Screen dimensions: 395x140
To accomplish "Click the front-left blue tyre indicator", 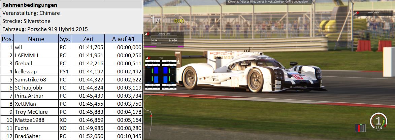I will [156, 70].
